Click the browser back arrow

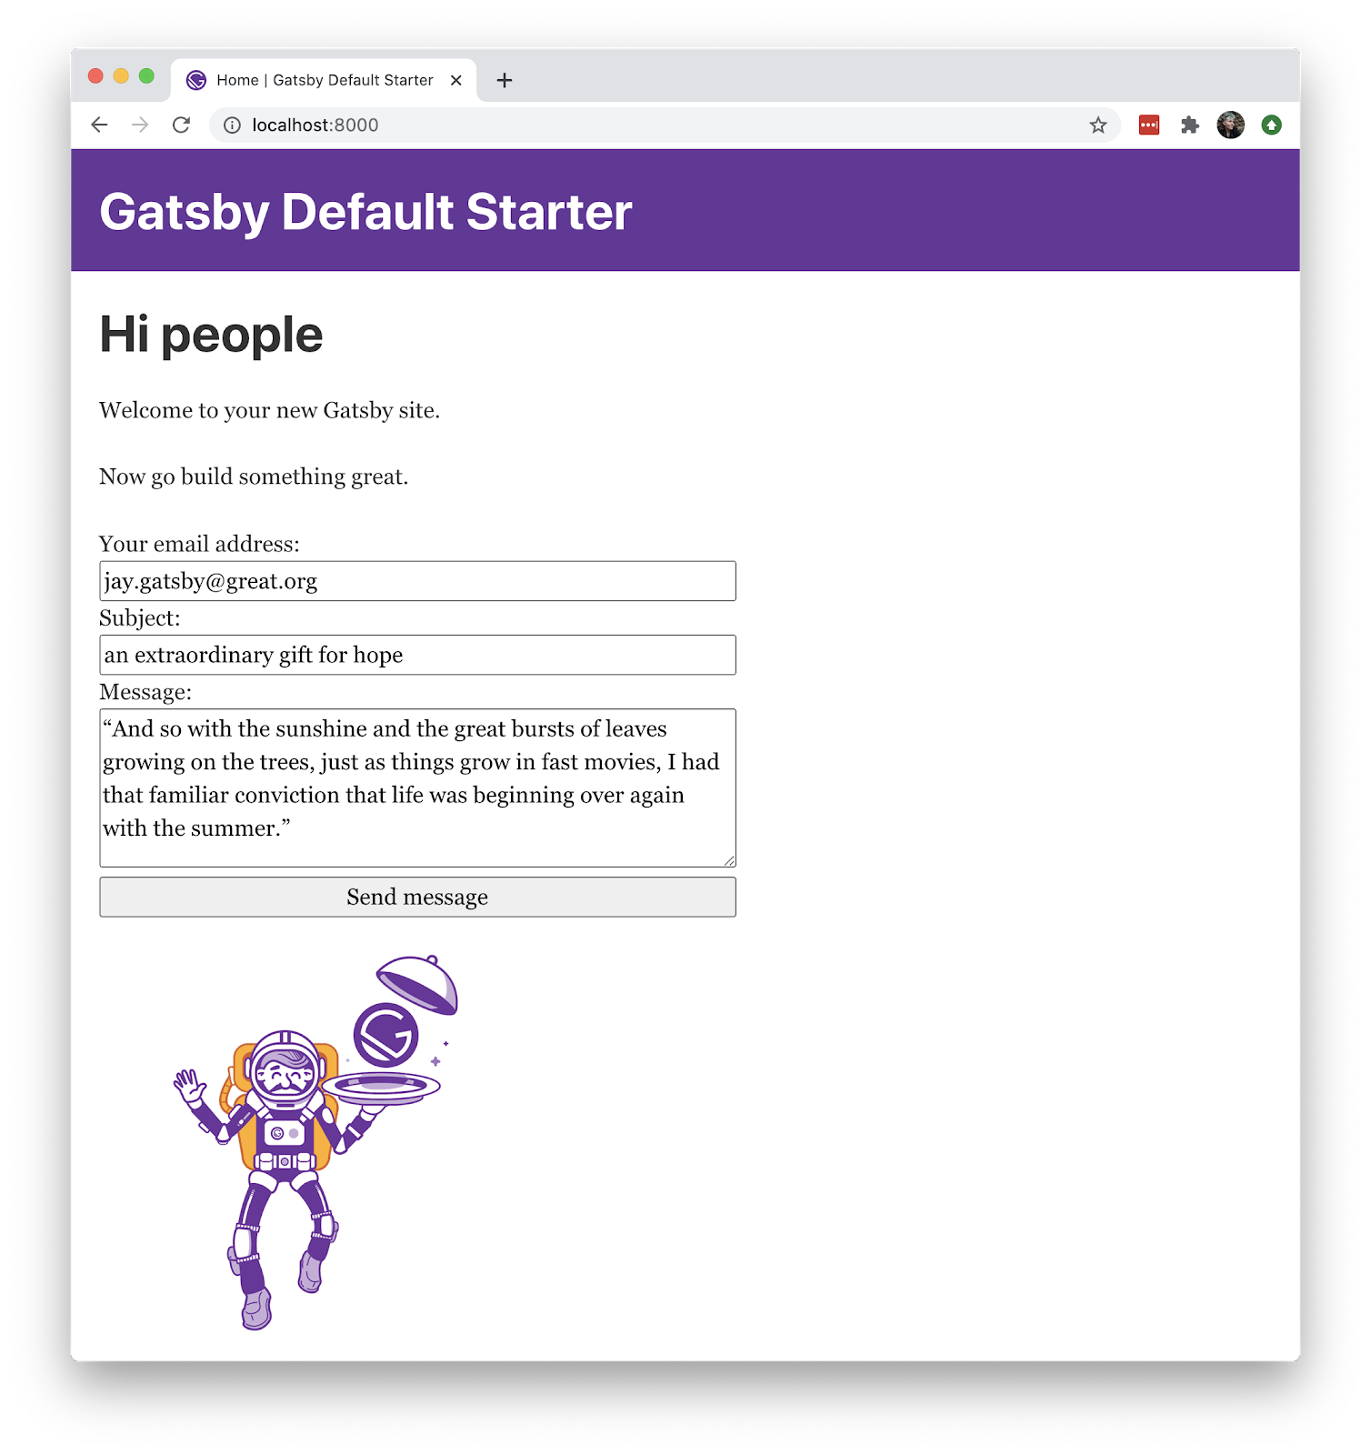99,125
